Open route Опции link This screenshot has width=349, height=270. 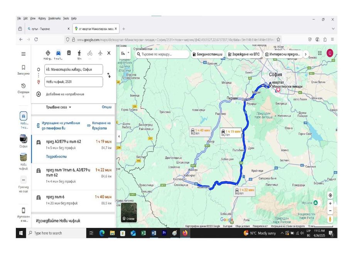[x=106, y=107]
